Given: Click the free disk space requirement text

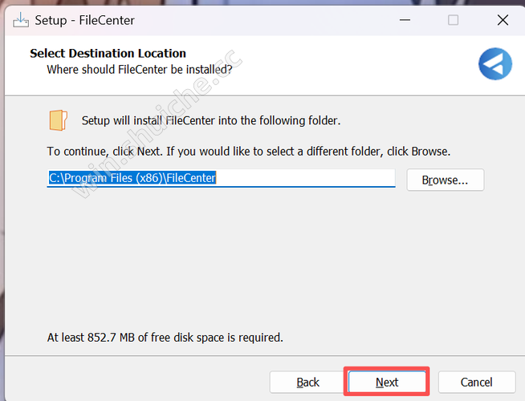Looking at the screenshot, I should (x=165, y=338).
